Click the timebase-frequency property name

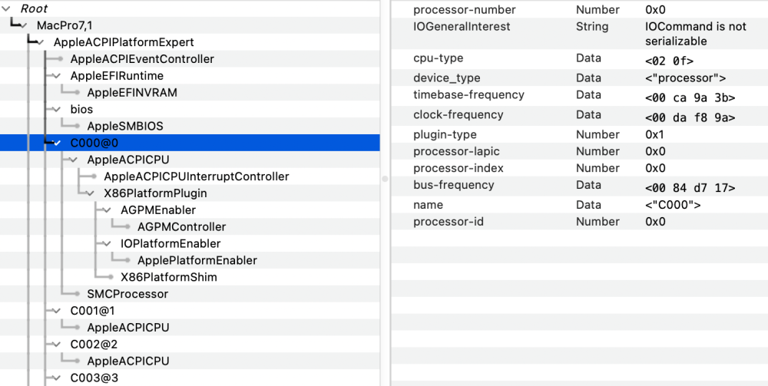pyautogui.click(x=468, y=95)
